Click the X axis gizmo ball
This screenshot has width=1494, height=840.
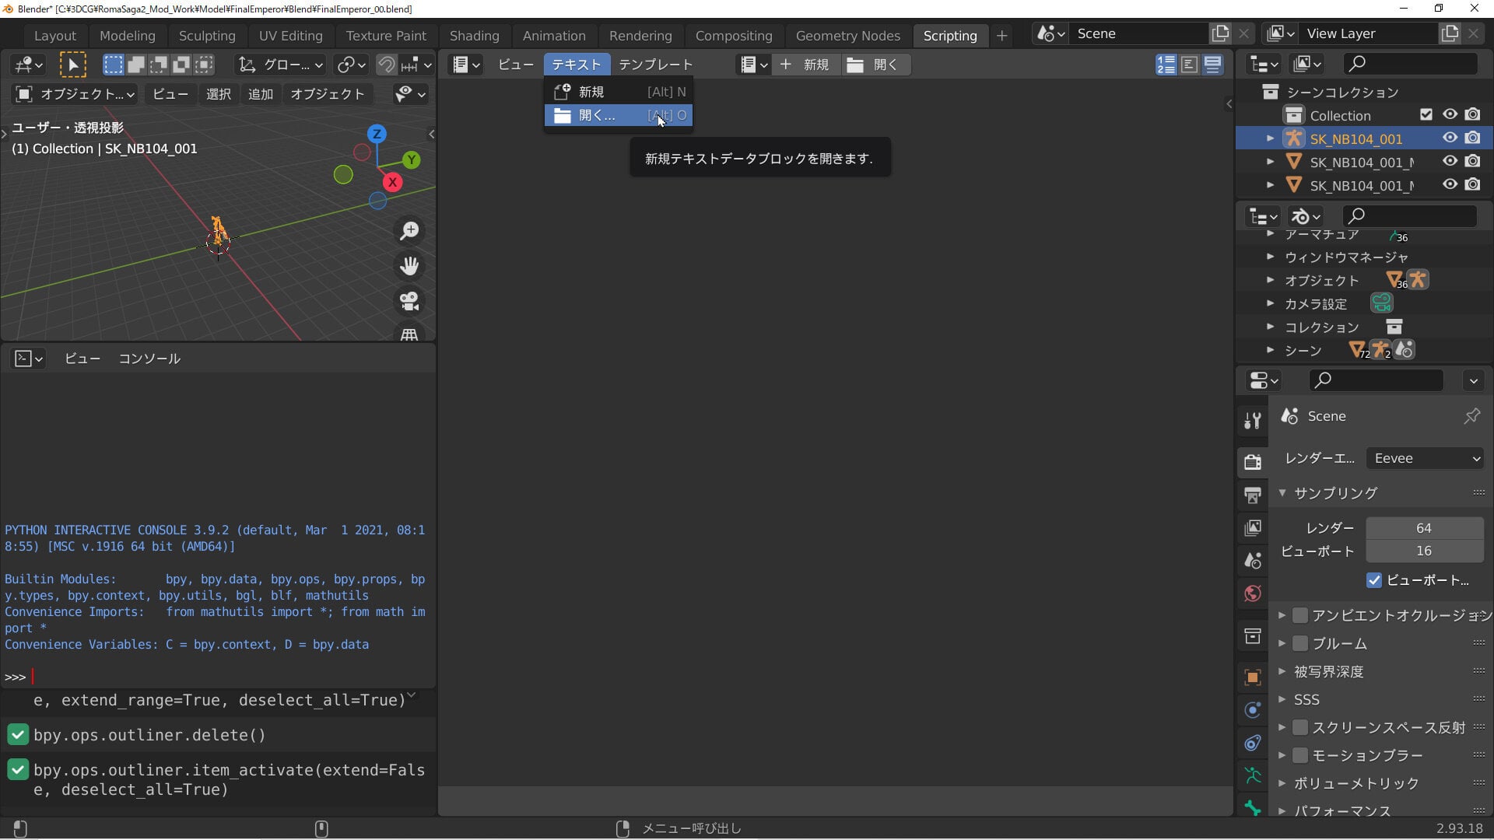tap(392, 182)
